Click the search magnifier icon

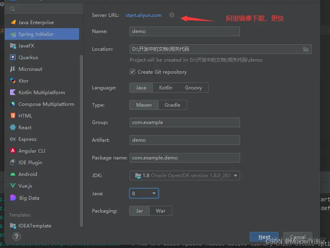pos(12,9)
